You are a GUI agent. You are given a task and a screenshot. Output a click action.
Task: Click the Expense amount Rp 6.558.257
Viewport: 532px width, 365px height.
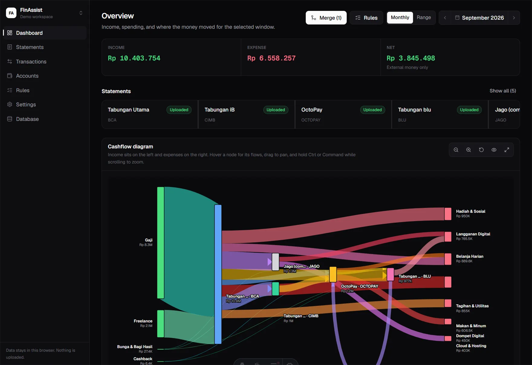point(271,58)
